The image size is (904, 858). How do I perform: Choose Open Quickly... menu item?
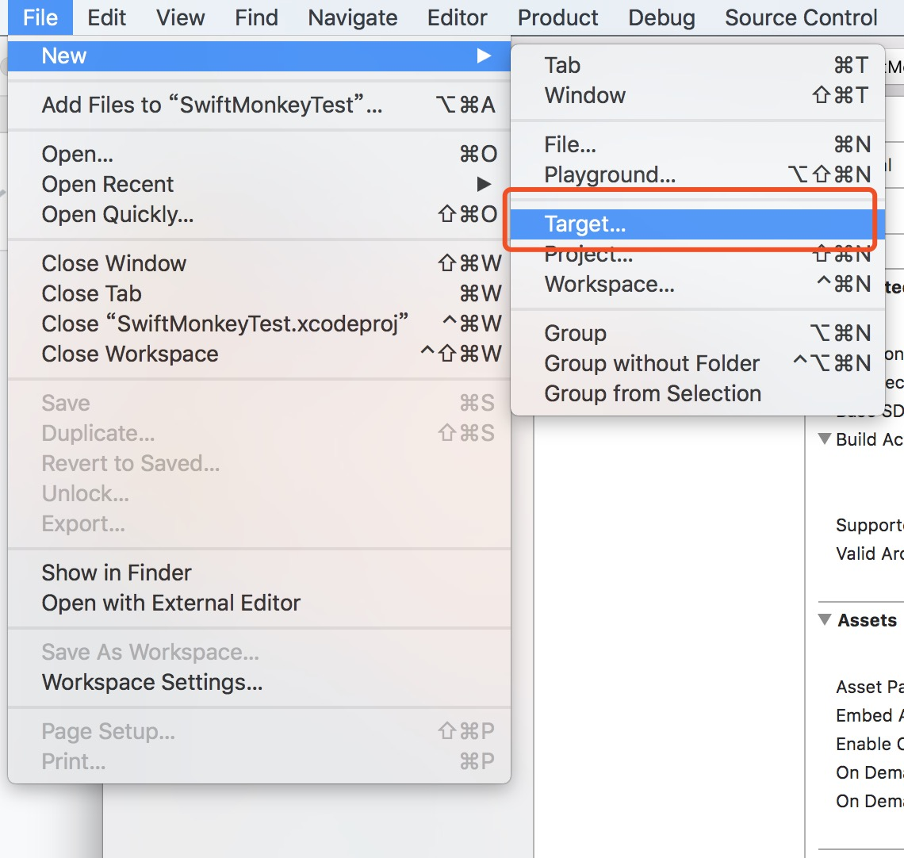click(259, 214)
